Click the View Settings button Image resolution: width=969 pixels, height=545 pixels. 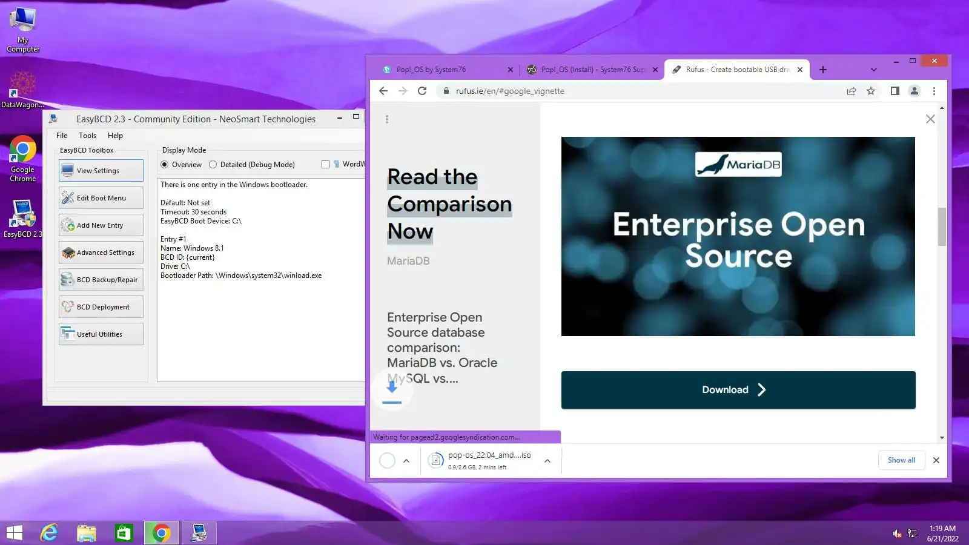(101, 171)
